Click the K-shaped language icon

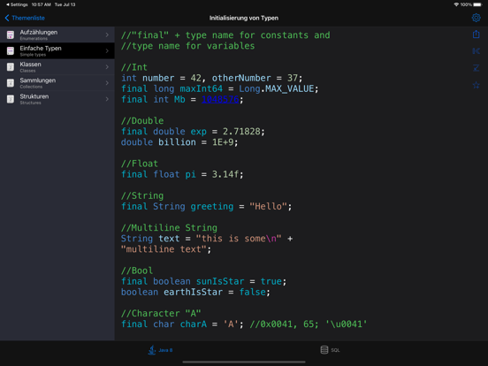click(476, 51)
